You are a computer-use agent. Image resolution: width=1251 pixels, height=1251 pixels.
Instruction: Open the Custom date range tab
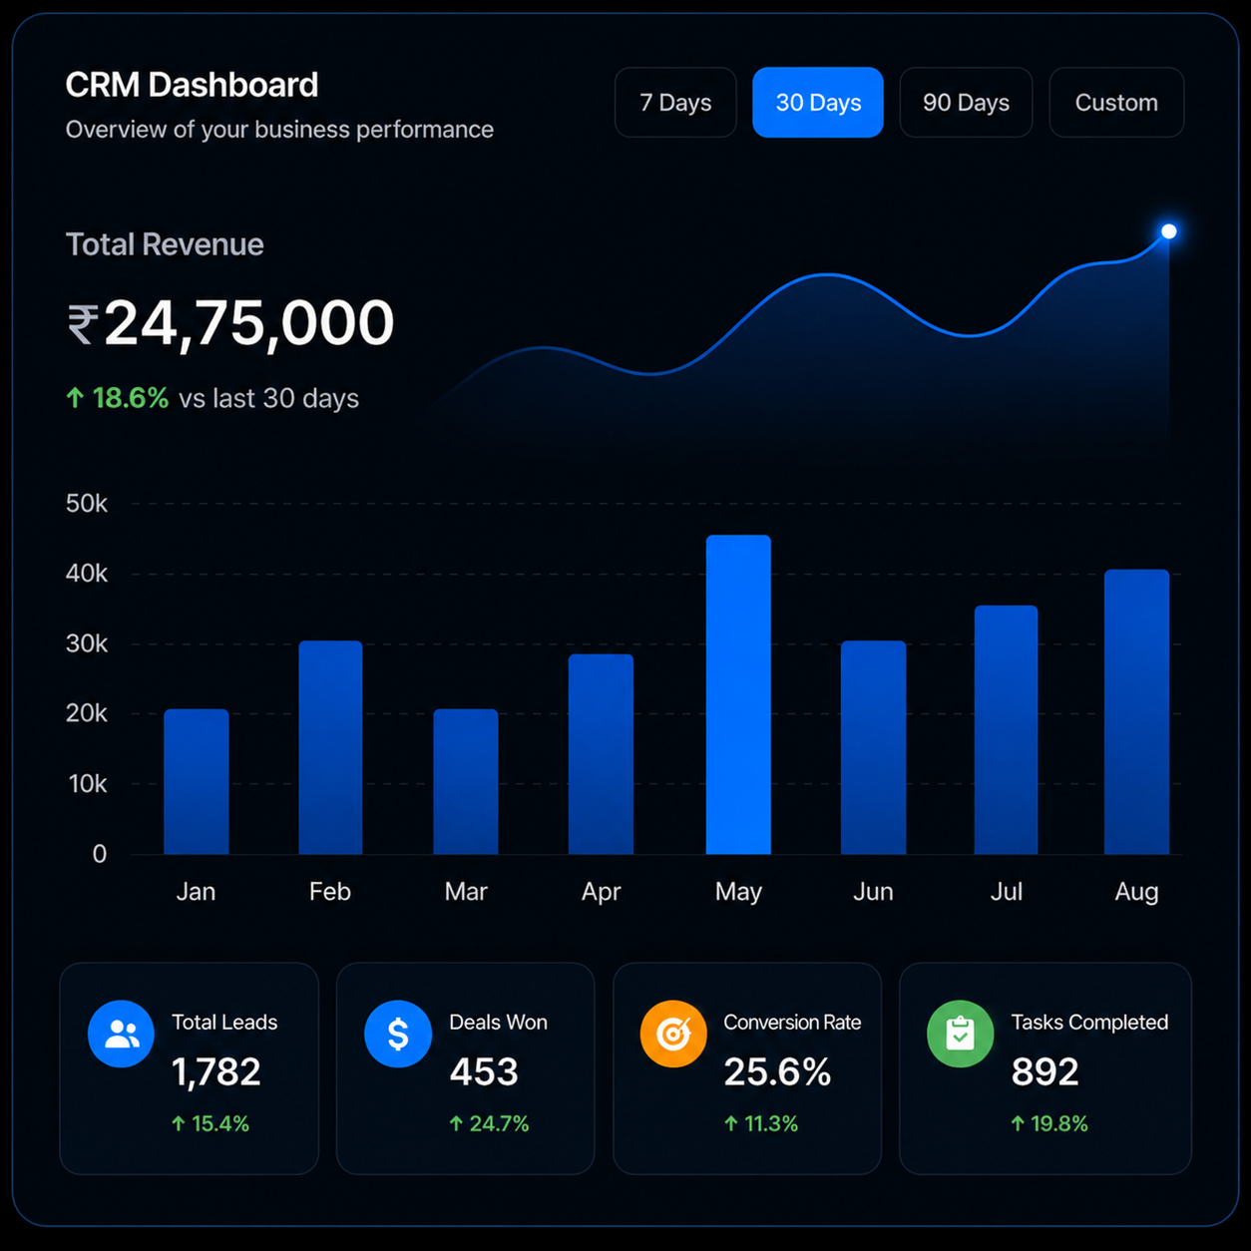pos(1116,103)
